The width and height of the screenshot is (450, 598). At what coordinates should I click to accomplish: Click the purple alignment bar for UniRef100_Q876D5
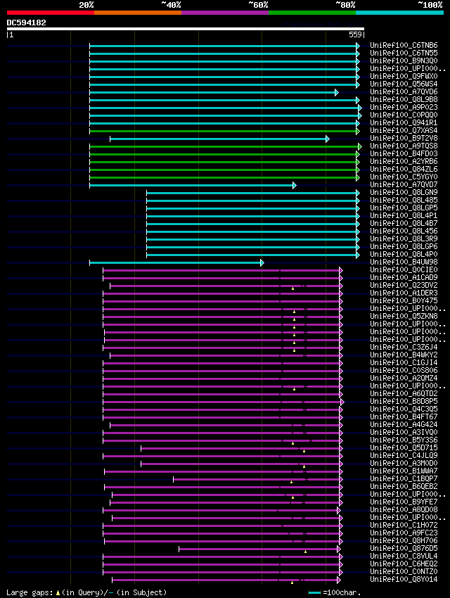click(x=259, y=549)
